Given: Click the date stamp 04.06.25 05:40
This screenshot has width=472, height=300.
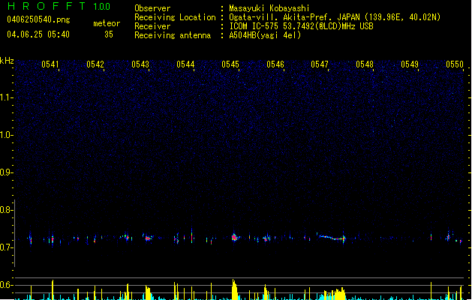Looking at the screenshot, I should pos(38,34).
